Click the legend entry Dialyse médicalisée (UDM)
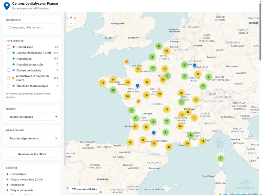 [x=26, y=179]
